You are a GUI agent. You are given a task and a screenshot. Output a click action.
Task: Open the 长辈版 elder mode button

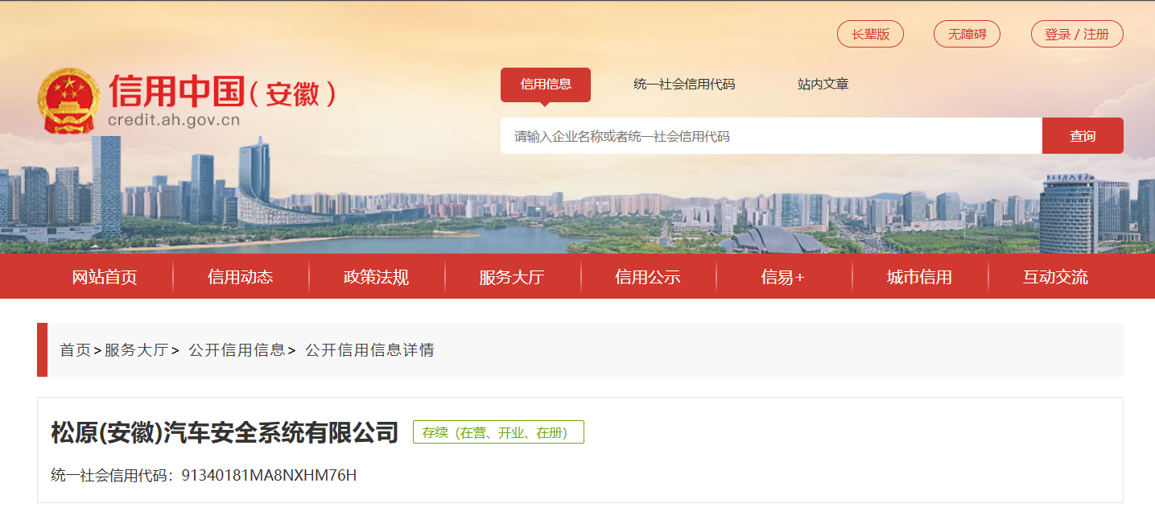click(x=871, y=34)
